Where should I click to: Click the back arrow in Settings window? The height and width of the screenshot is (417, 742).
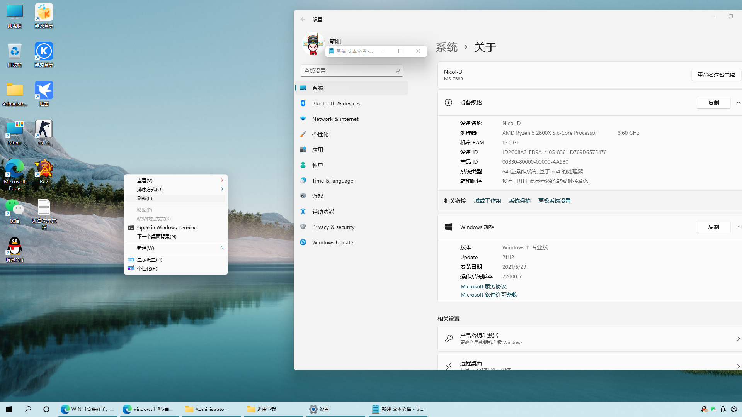click(303, 19)
